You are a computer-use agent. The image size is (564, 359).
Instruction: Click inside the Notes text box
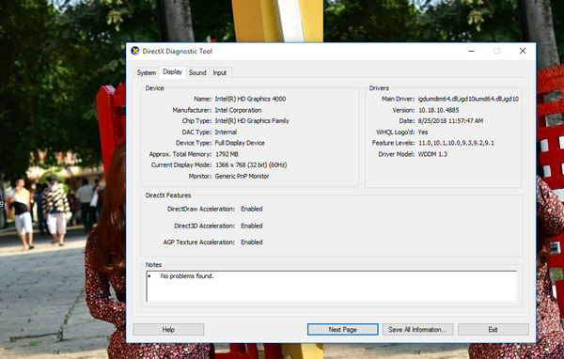[x=331, y=287]
